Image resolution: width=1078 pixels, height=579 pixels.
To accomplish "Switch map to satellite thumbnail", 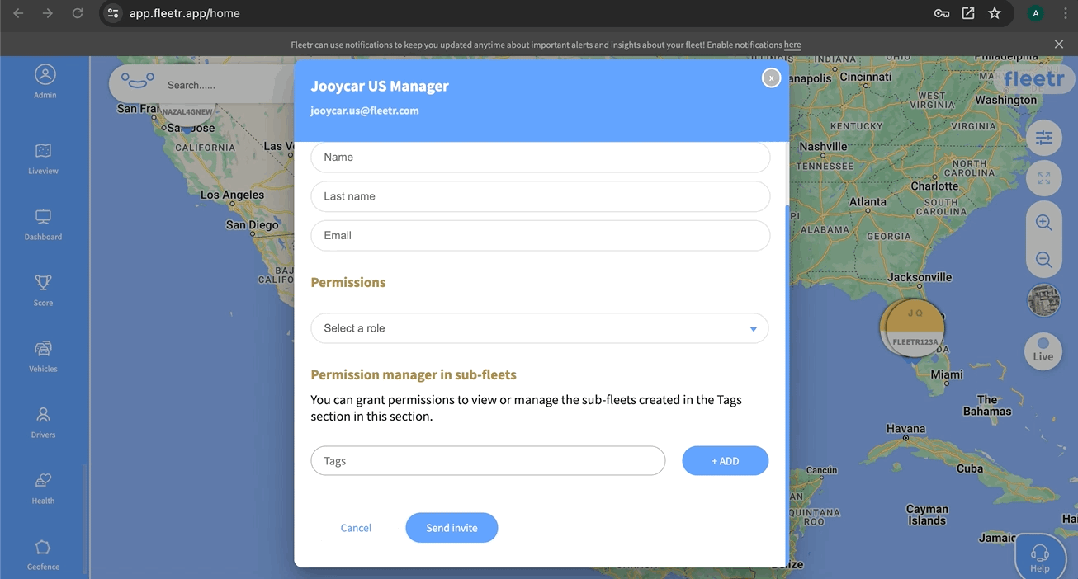I will 1043,300.
